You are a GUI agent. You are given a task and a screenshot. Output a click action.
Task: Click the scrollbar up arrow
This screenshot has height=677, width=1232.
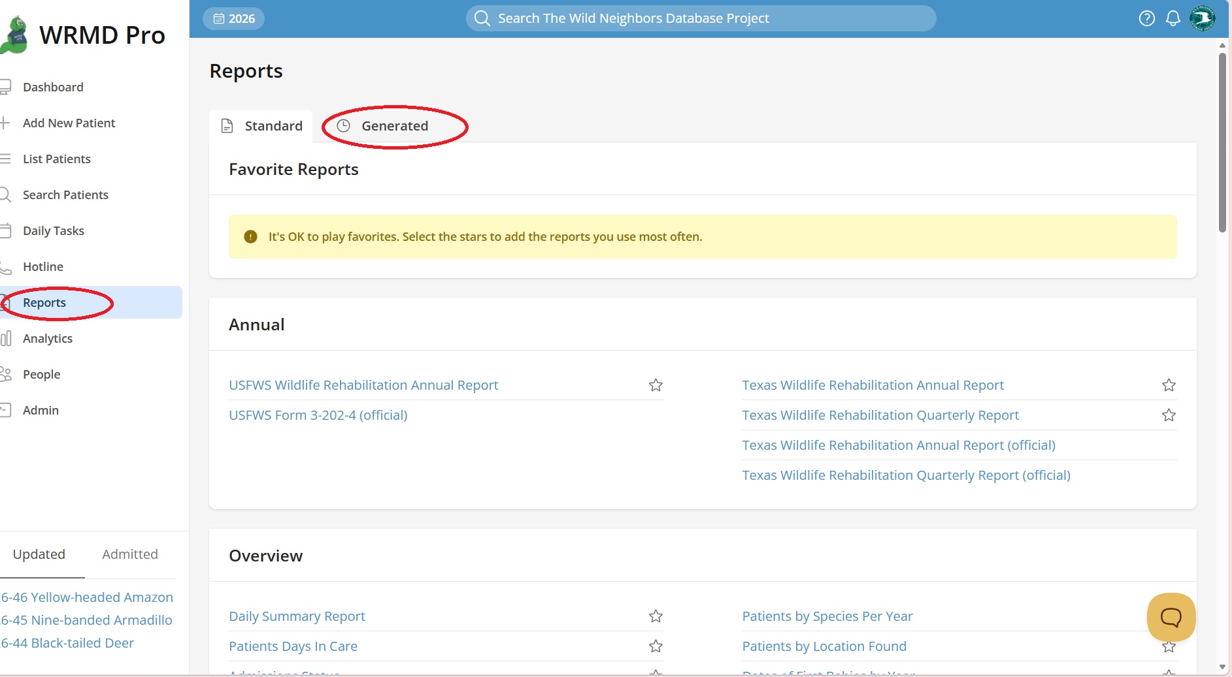click(x=1222, y=45)
